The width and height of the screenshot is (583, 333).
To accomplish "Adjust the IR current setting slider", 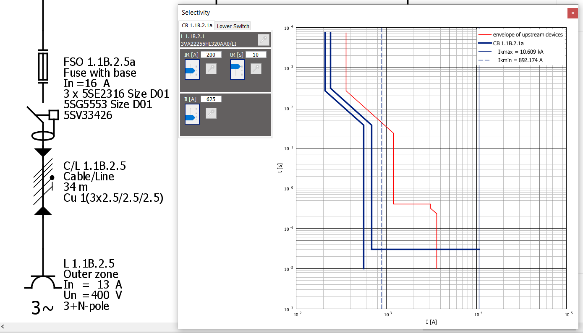I will [x=192, y=70].
